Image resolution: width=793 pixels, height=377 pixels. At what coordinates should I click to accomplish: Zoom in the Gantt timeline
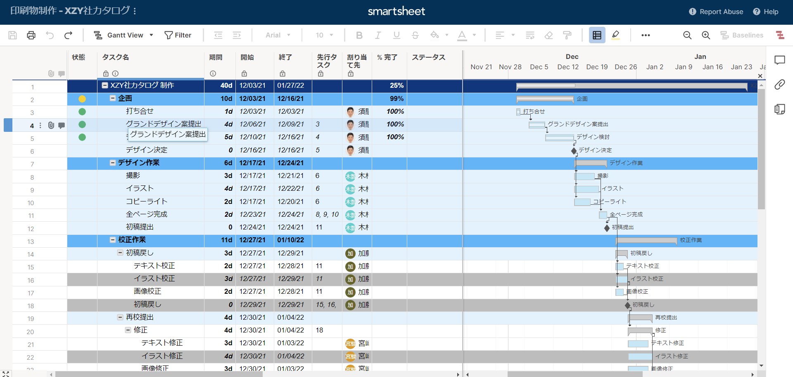click(706, 35)
